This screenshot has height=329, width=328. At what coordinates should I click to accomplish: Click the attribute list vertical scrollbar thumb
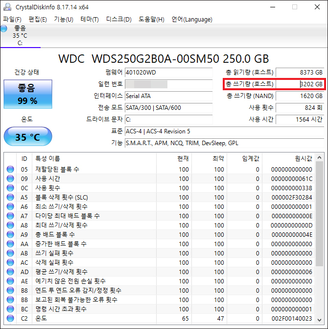[x=319, y=214]
